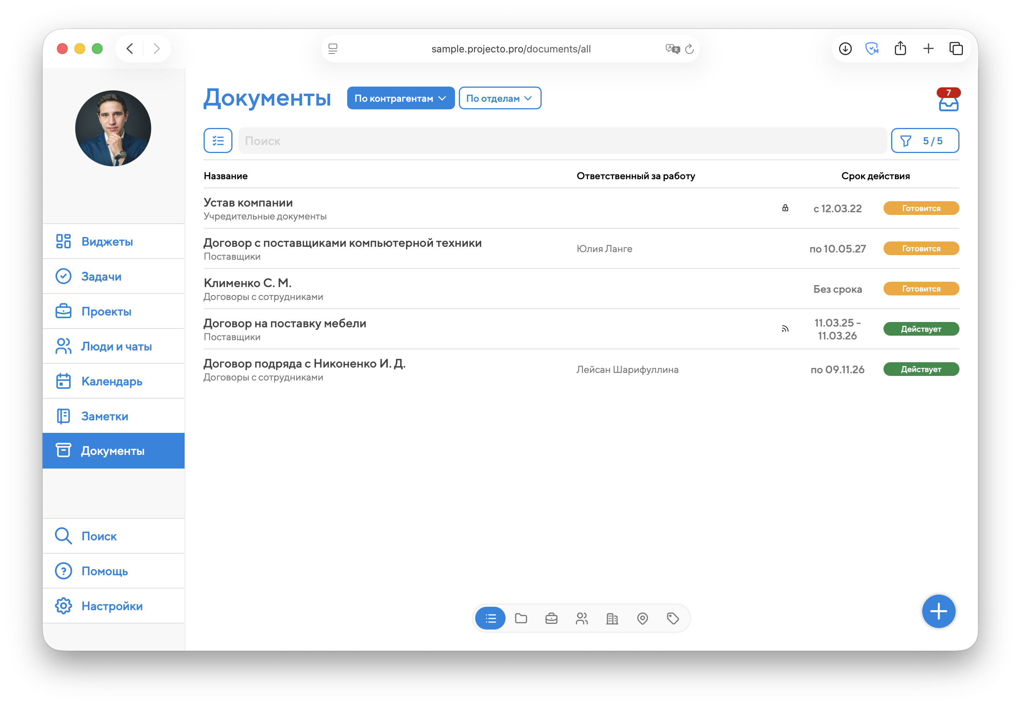Screen dimensions: 1021x707
Task: Open Задачи in the sidebar
Action: (x=101, y=276)
